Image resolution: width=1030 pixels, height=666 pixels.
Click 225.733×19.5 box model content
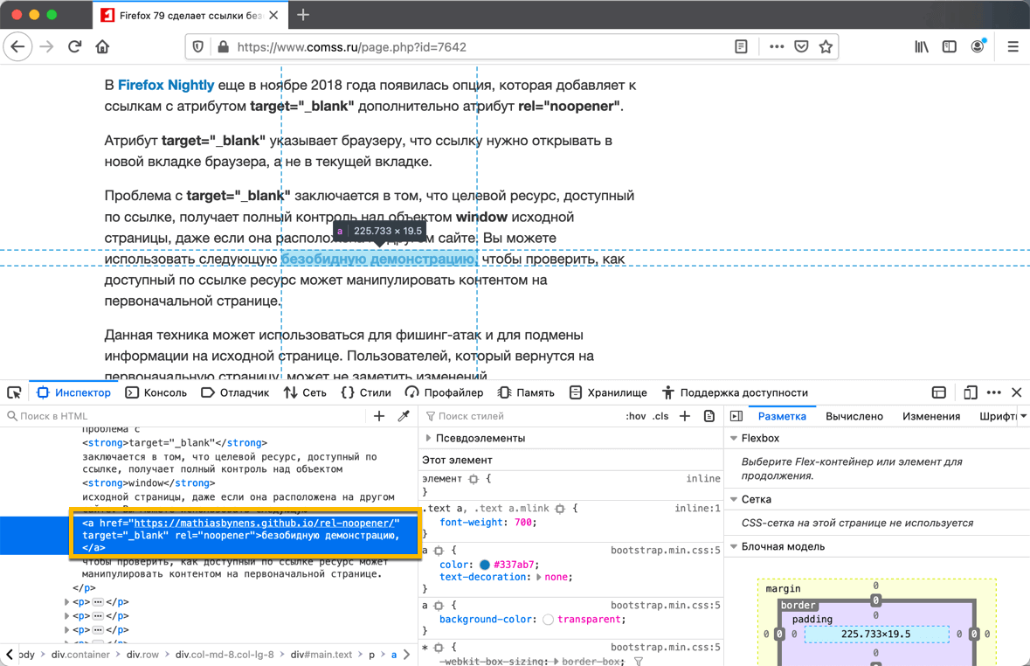(x=876, y=635)
